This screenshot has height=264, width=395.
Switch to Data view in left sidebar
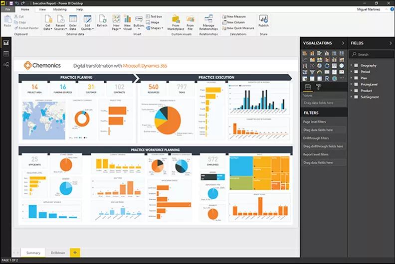[6, 54]
